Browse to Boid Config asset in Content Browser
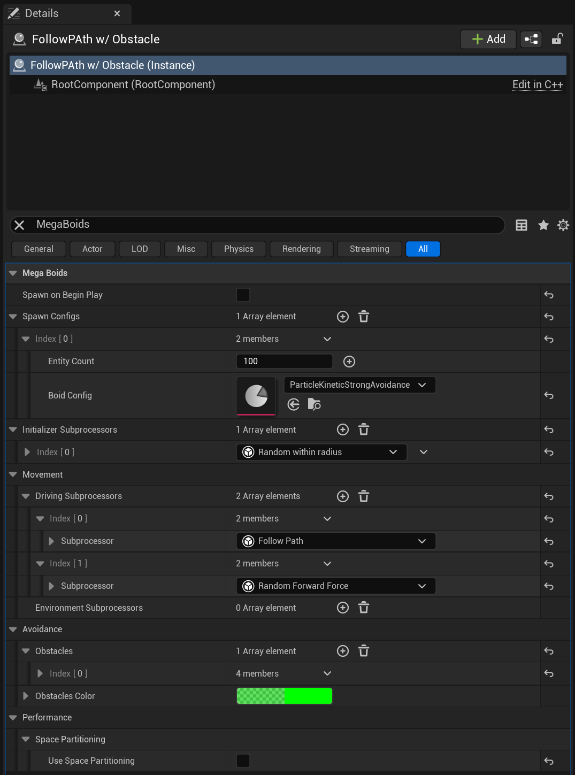 click(x=315, y=404)
